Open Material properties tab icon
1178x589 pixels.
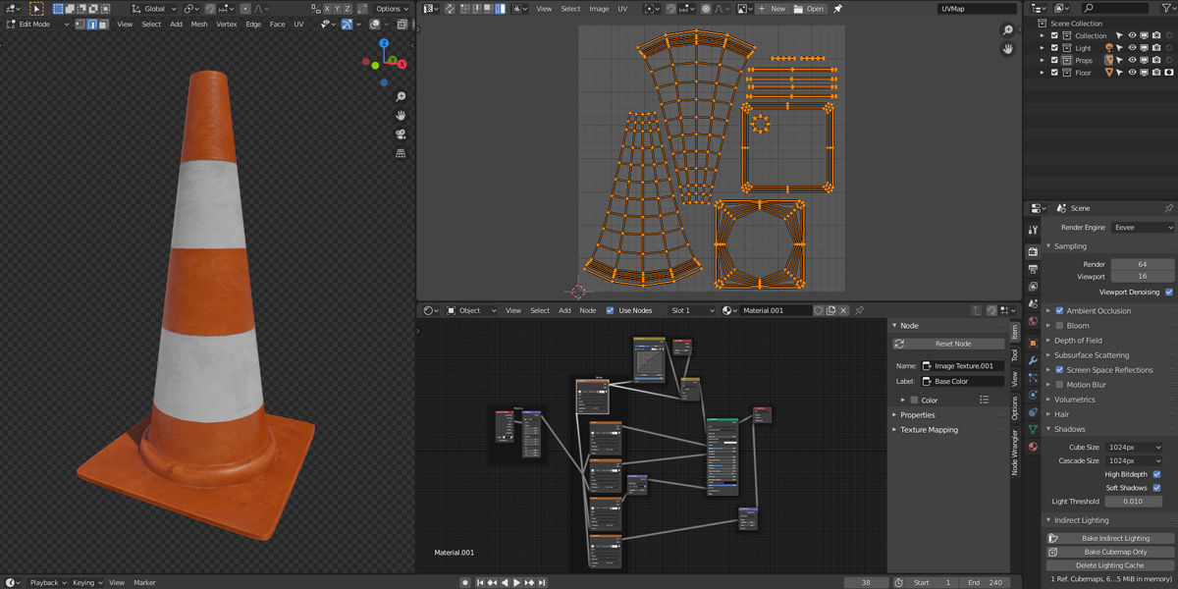[x=1033, y=447]
